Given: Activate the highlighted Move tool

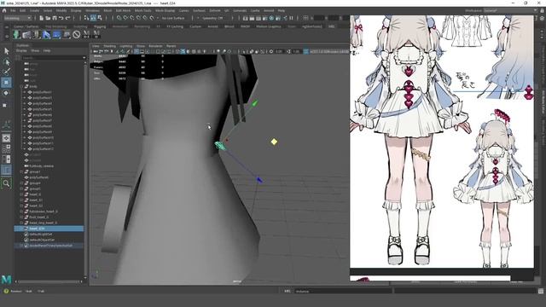Looking at the screenshot, I should click(6, 83).
